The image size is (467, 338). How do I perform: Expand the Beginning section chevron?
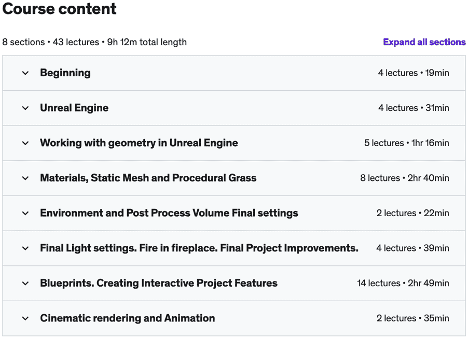click(x=25, y=73)
